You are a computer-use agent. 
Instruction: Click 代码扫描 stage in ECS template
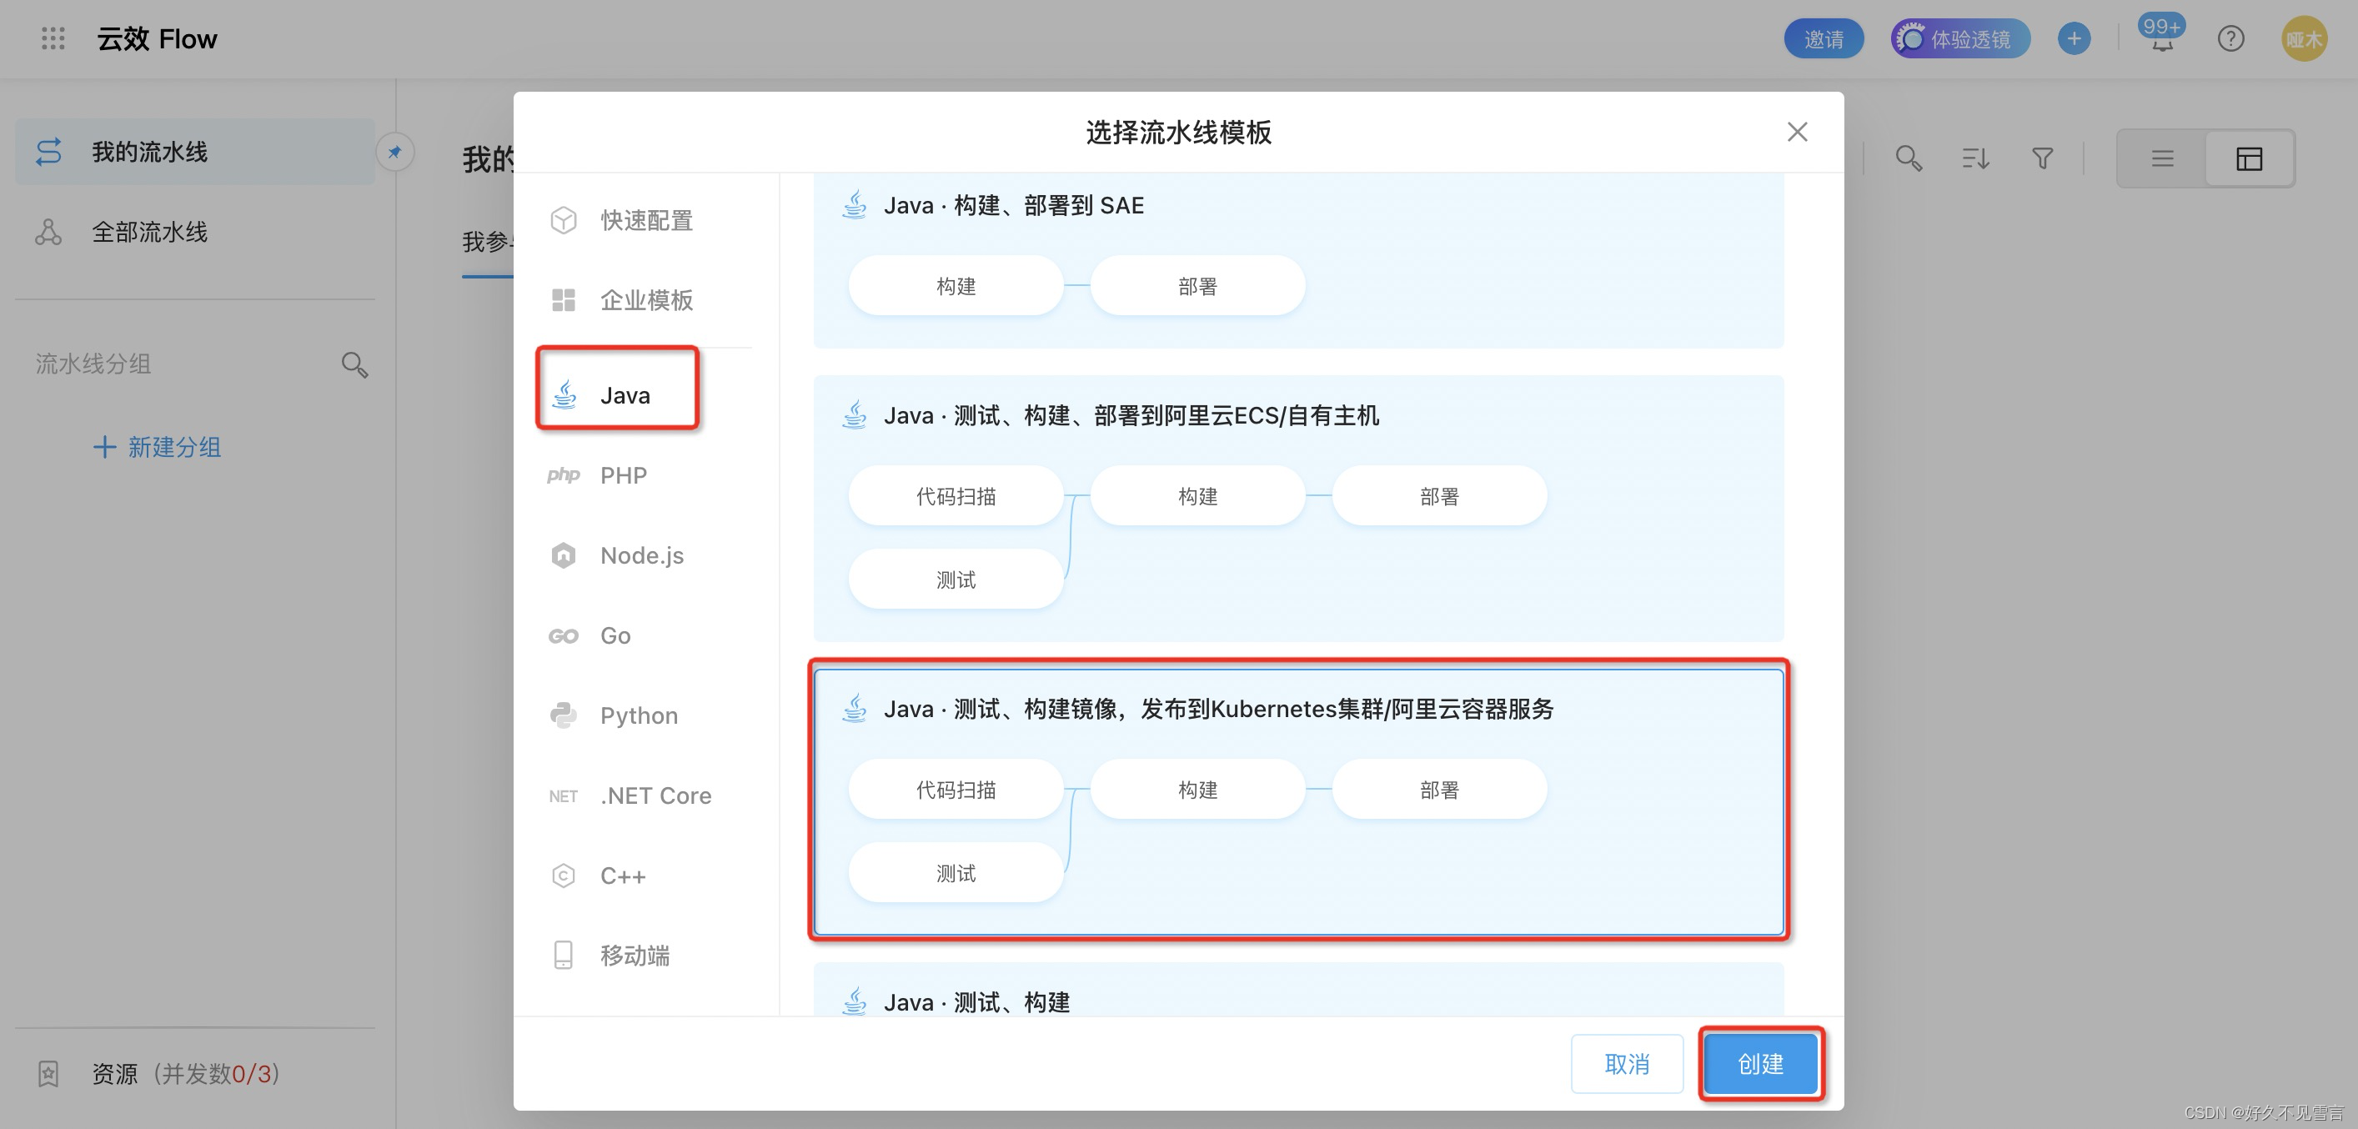[956, 495]
